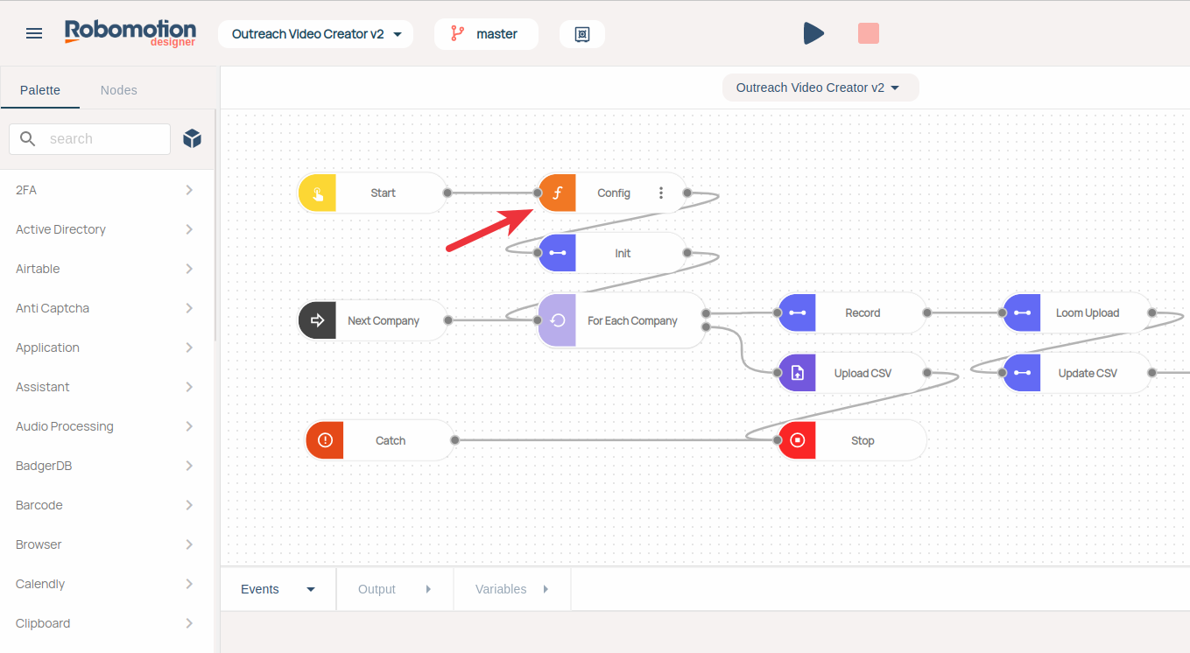Open the Config node three-dot menu
The width and height of the screenshot is (1190, 653).
[x=661, y=193]
